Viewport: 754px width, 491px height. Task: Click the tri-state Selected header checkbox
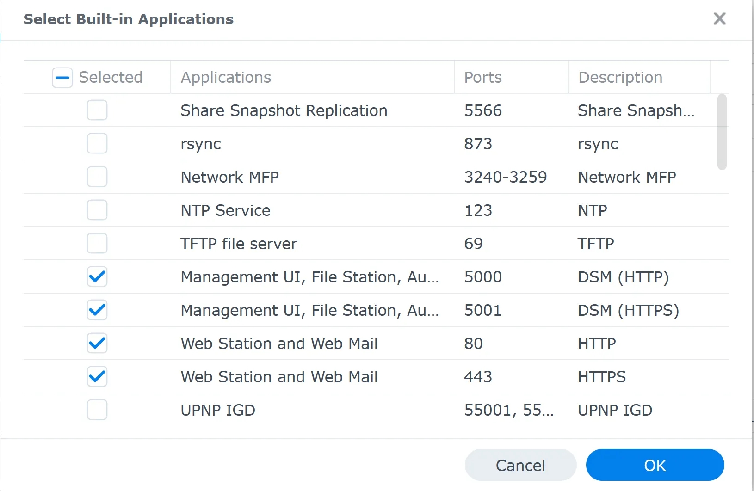[62, 77]
